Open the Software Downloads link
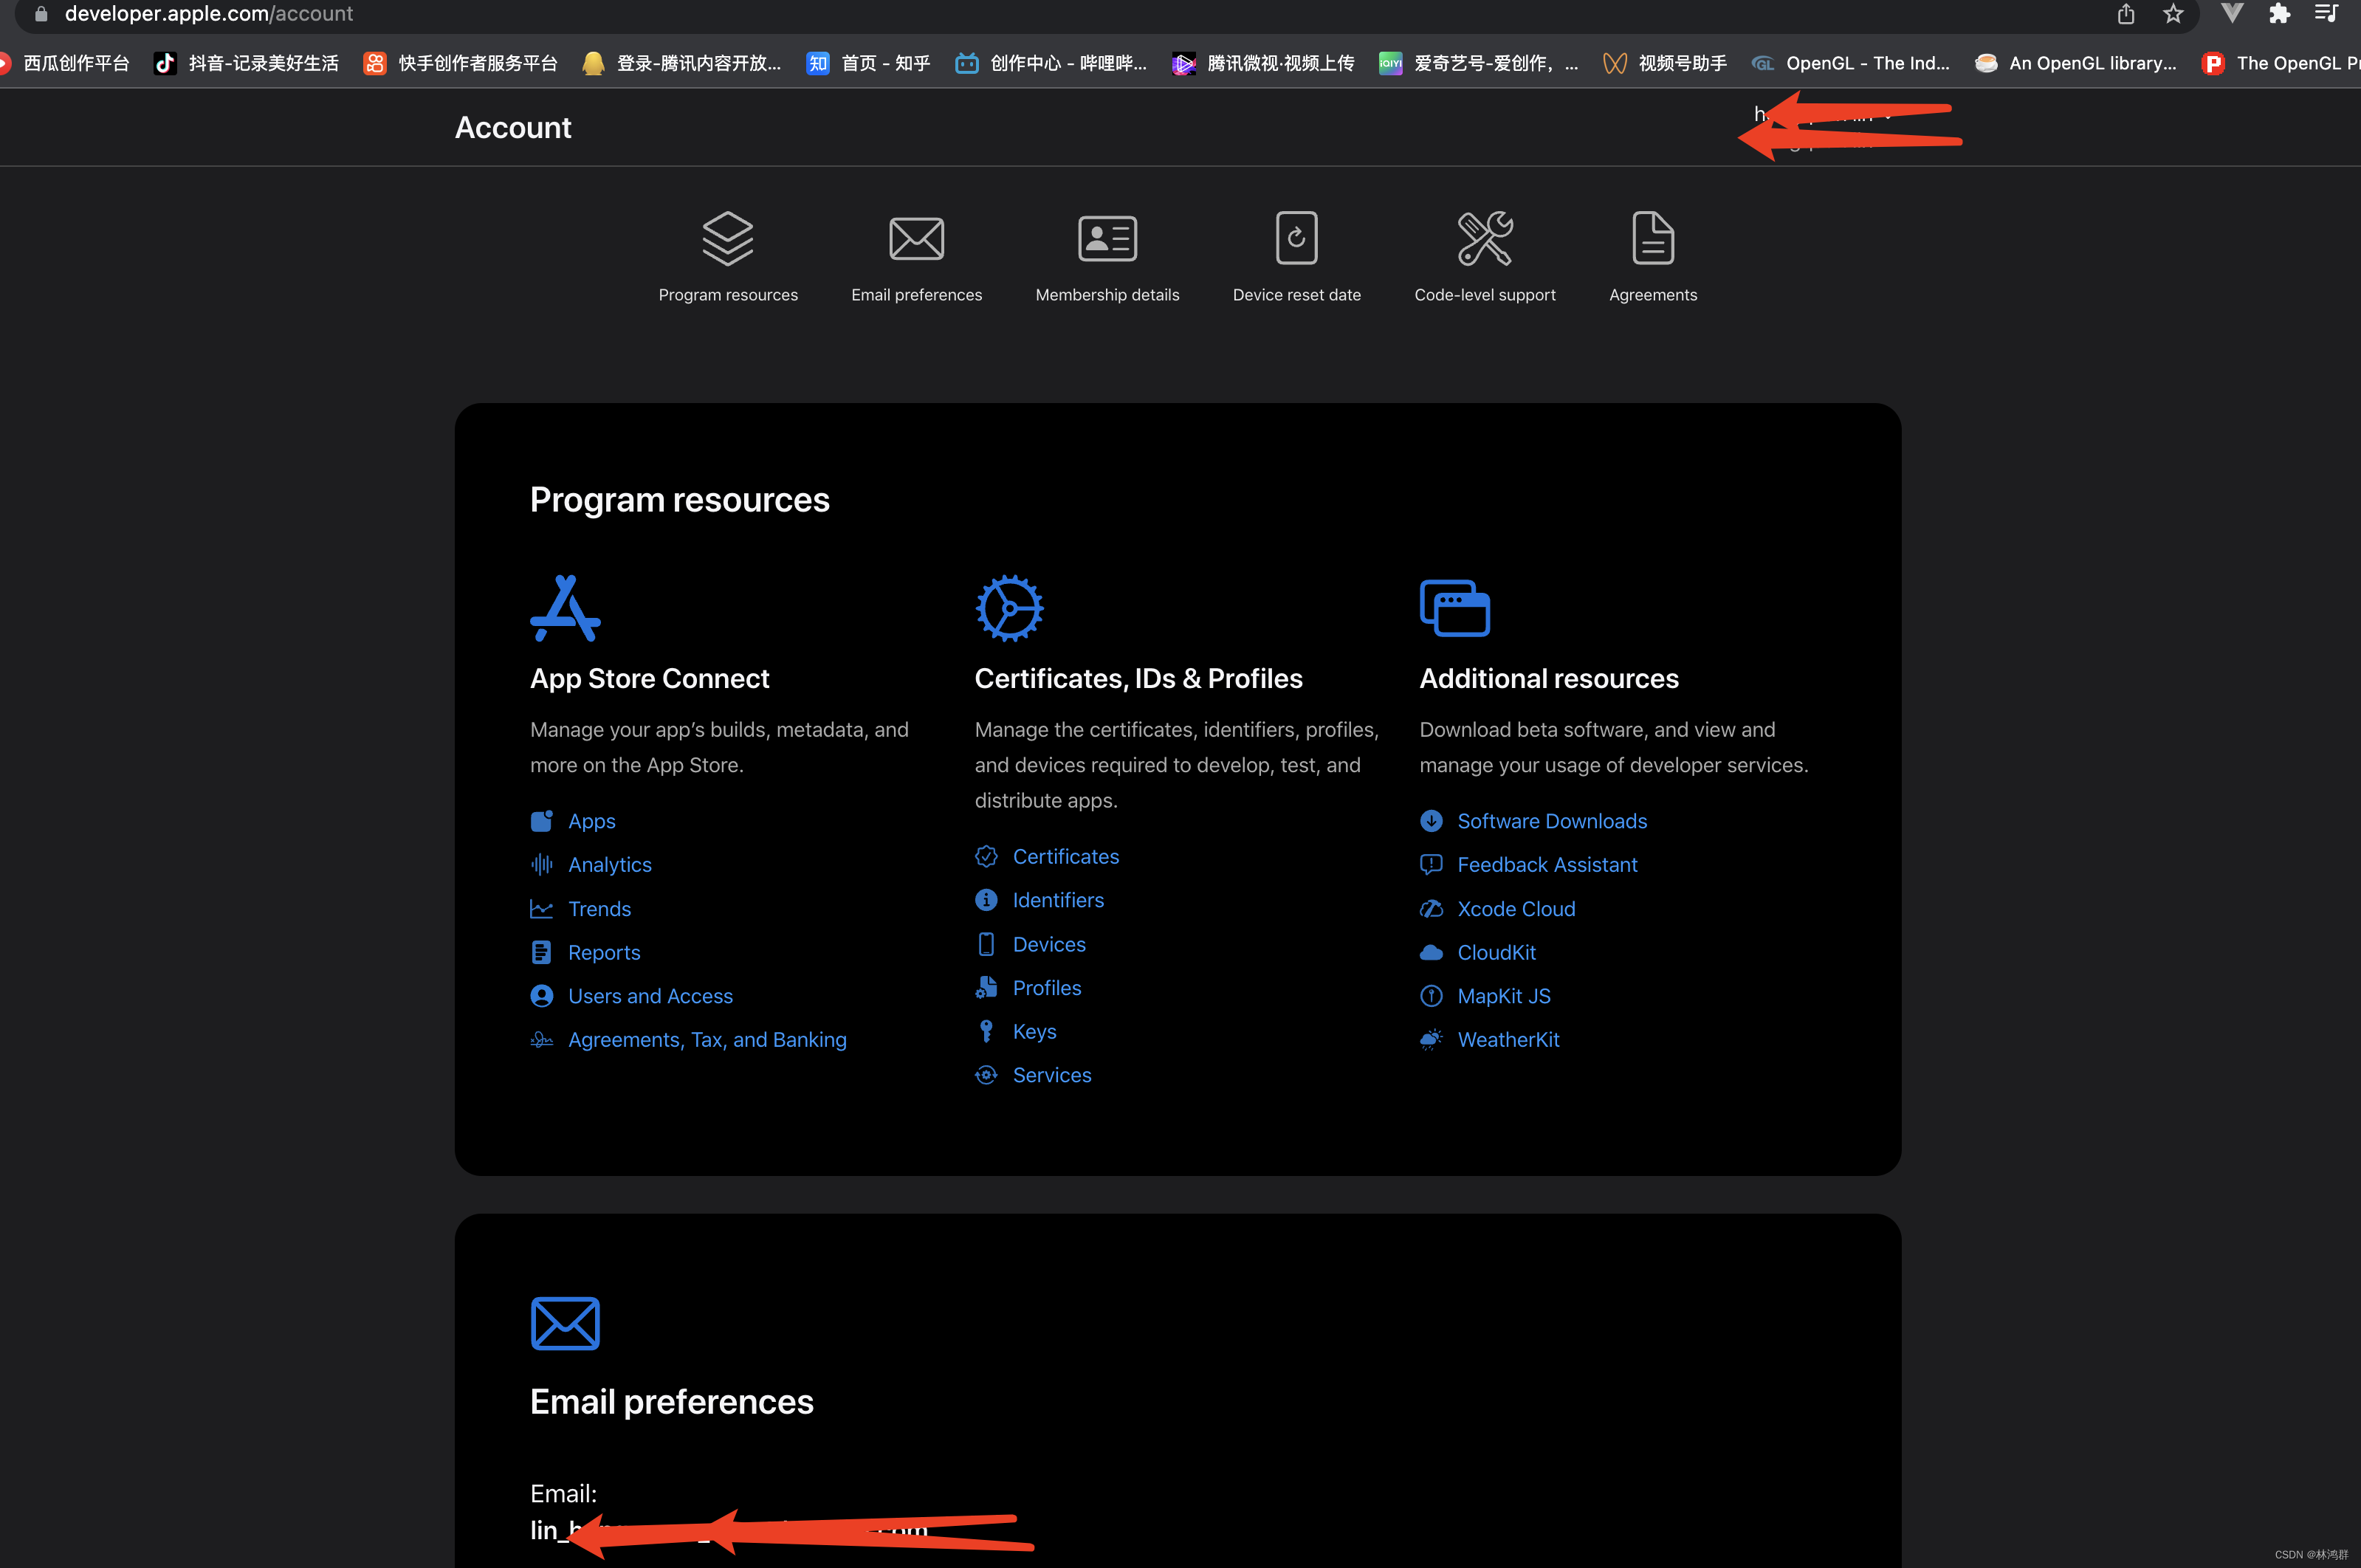This screenshot has width=2361, height=1568. (x=1551, y=821)
